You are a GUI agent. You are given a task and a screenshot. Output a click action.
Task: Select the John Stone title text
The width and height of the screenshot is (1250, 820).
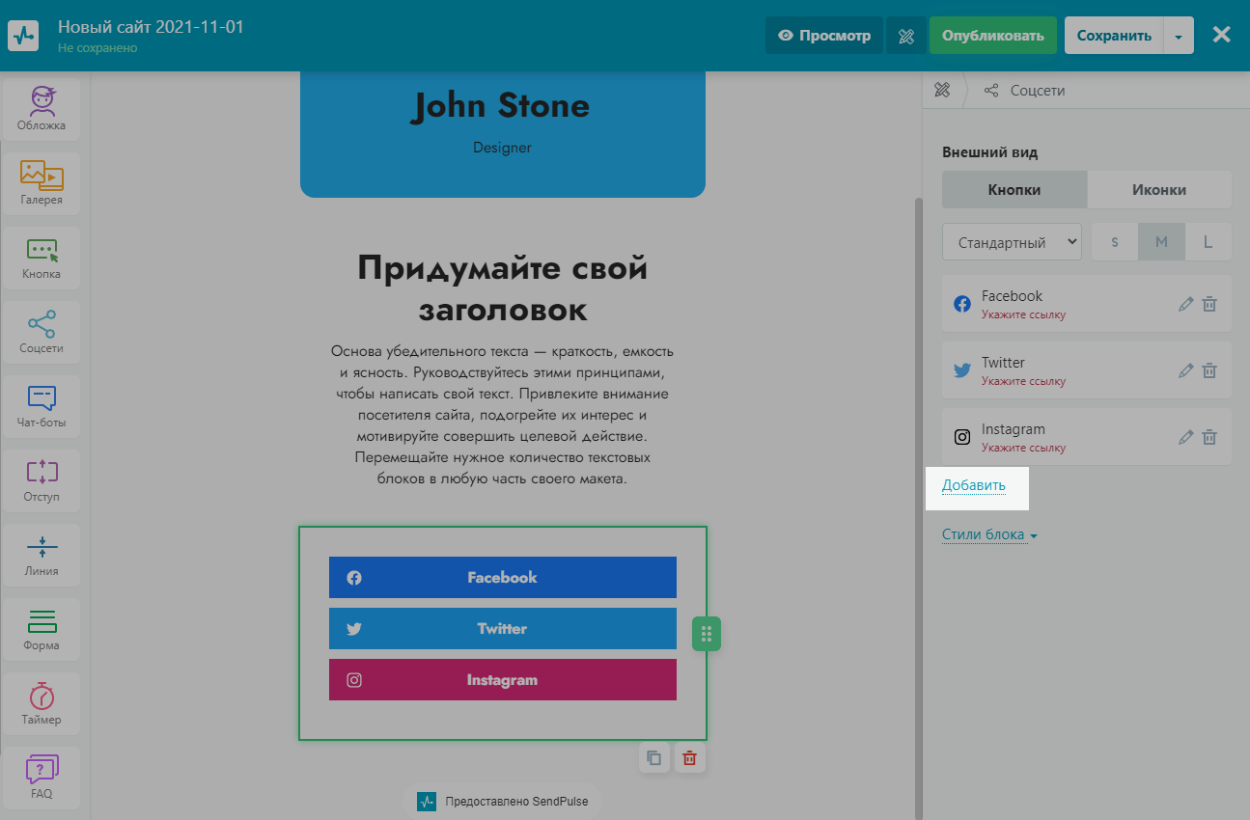pyautogui.click(x=501, y=105)
